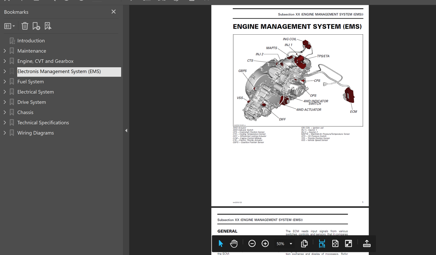Expand the Maintenance bookmark
The image size is (436, 255).
click(5, 51)
